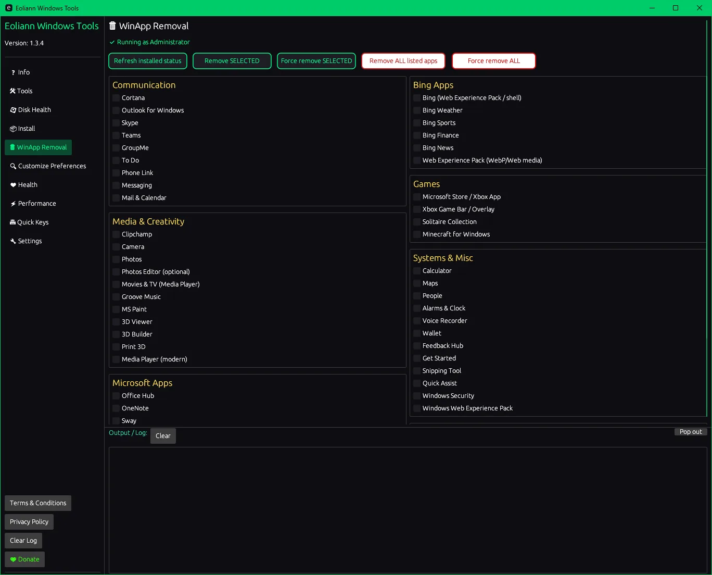The height and width of the screenshot is (575, 712).
Task: Tick the Bing Weather checkbox
Action: pyautogui.click(x=417, y=110)
